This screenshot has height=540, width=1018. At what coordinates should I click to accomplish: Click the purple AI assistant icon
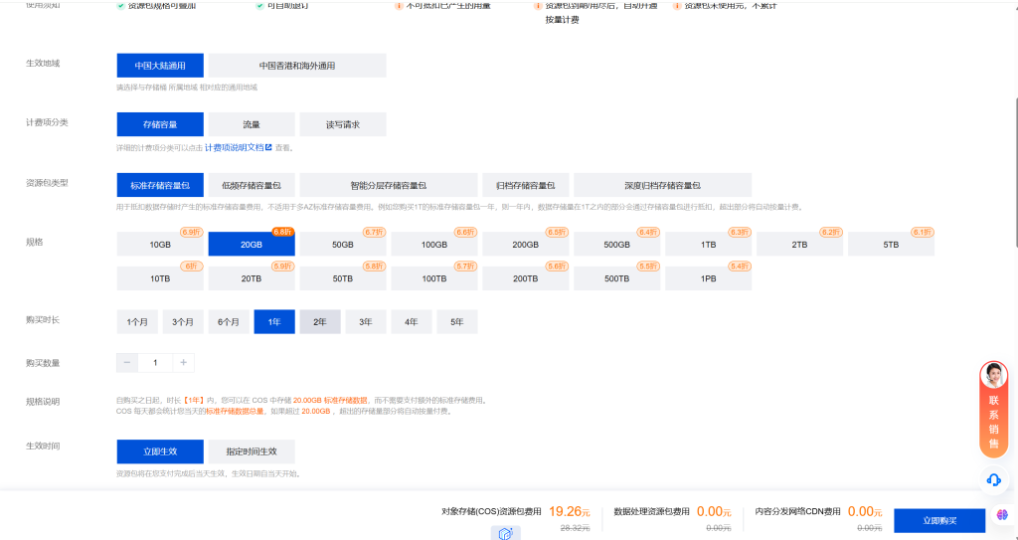1002,515
